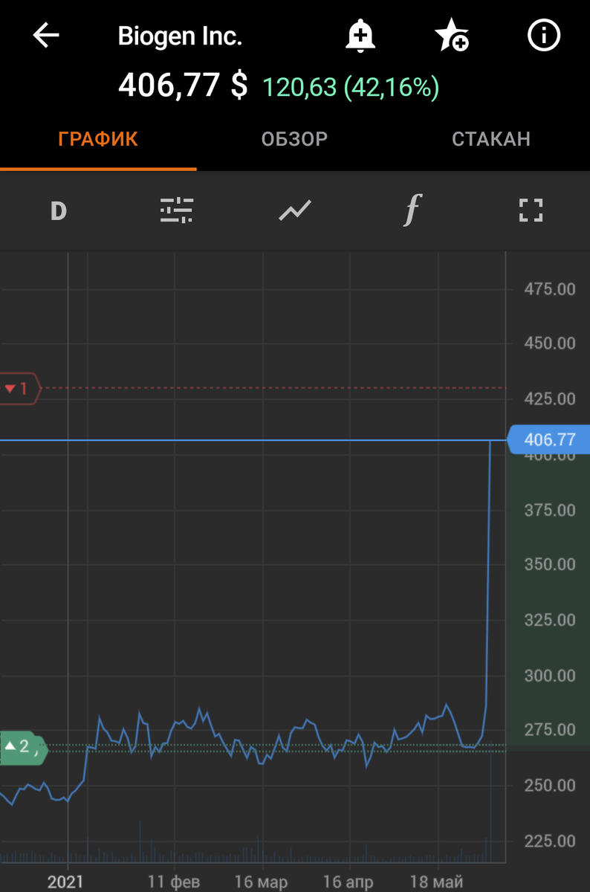This screenshot has height=892, width=590.
Task: Tap 425.00 on price axis
Action: point(550,399)
